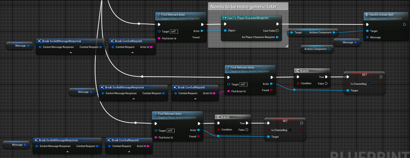Click the Found pin on Find Relevant Actor feeding Cast
410x158 pixels.
pyautogui.click(x=202, y=37)
